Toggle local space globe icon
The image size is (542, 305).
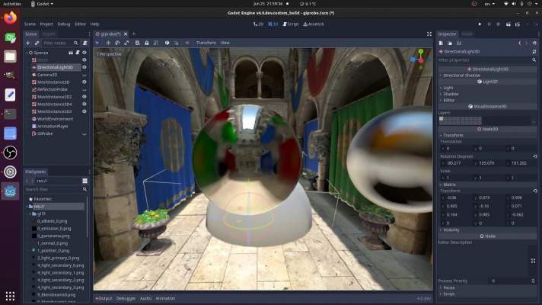[167, 43]
